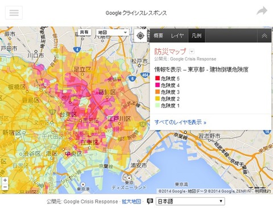Click the 渋谷区 map label
Image resolution: width=273 pixels, height=208 pixels.
(x=32, y=153)
